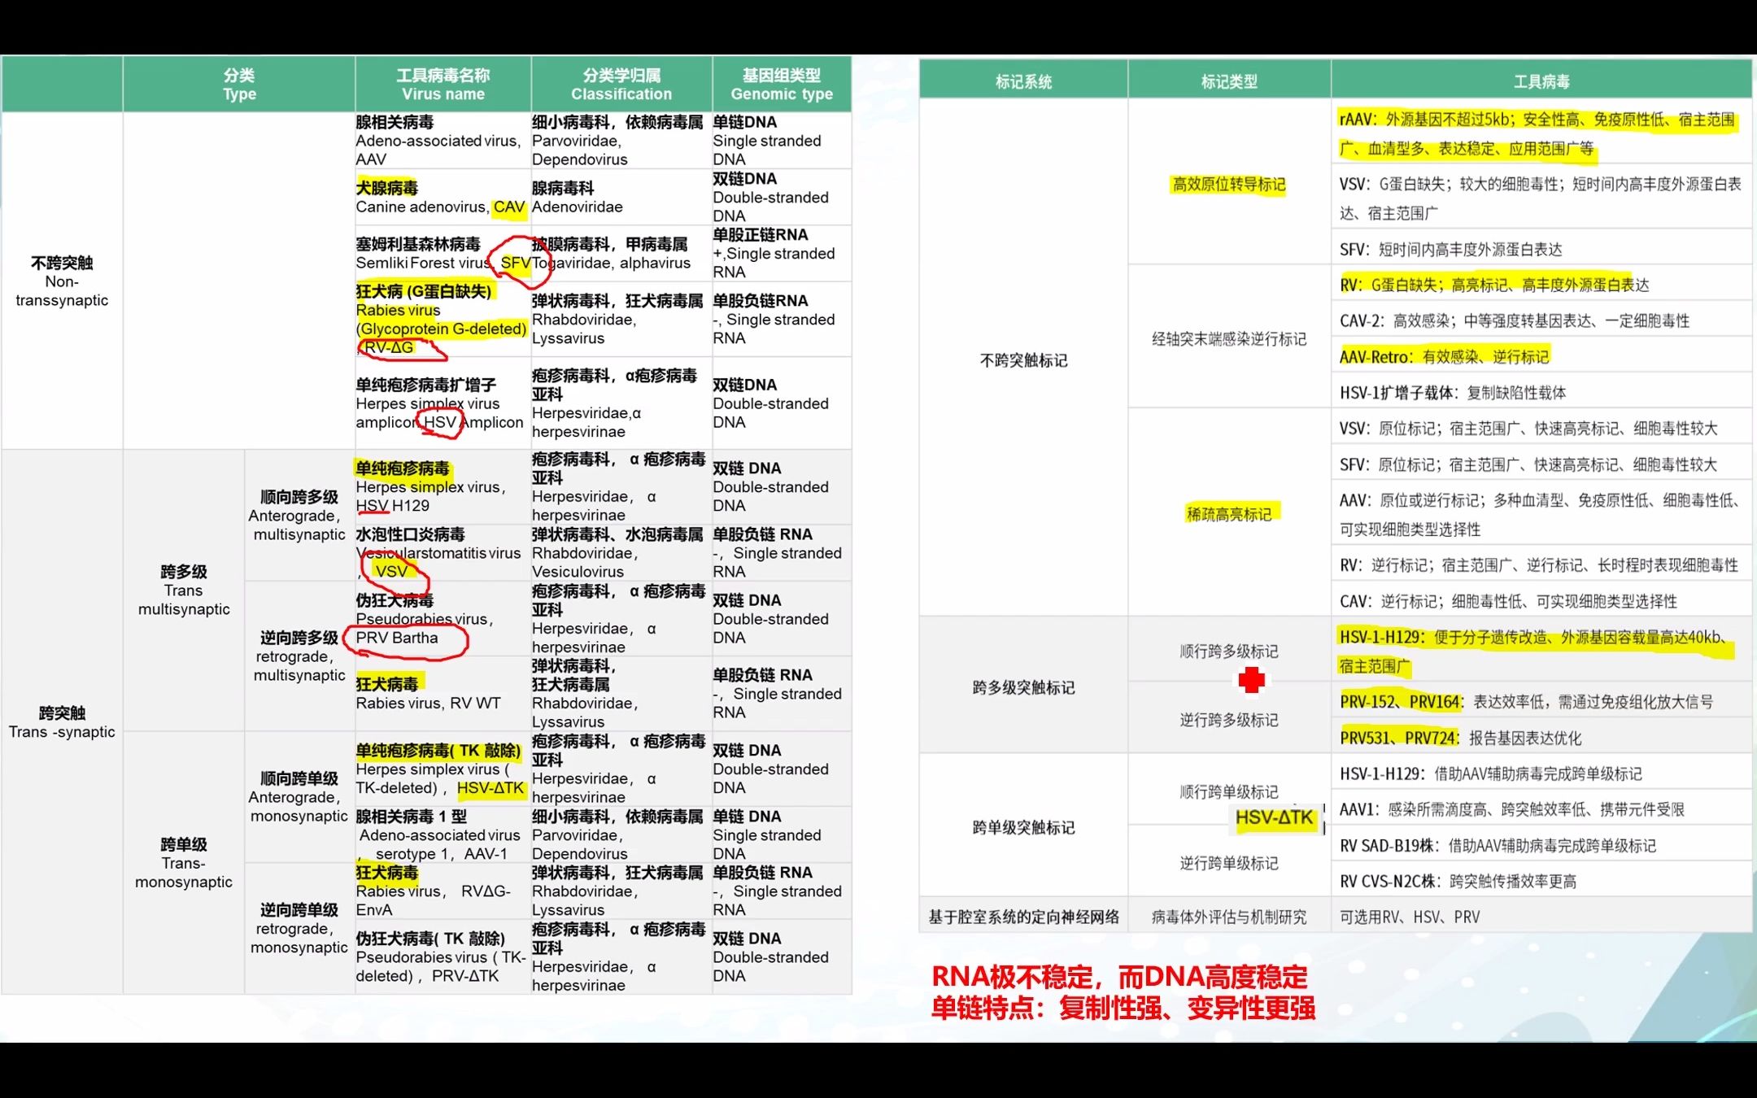This screenshot has width=1757, height=1098.
Task: Click '顺行跨单级标记' cell
Action: click(1229, 791)
